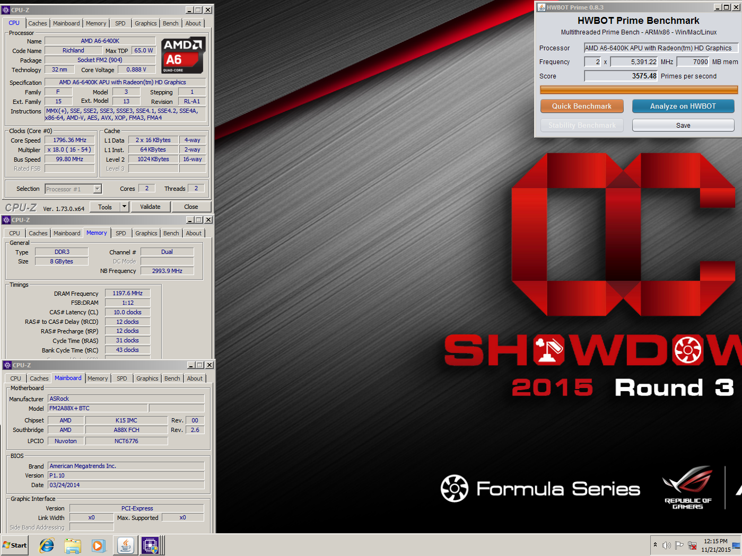742x556 pixels.
Task: Click Save button in HWBOT Prime
Action: coord(683,125)
